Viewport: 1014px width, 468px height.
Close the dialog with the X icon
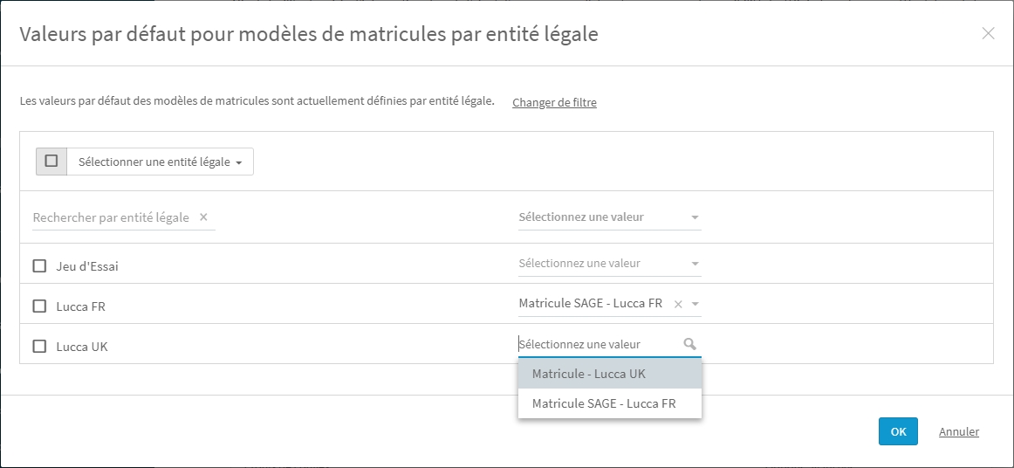pos(988,34)
